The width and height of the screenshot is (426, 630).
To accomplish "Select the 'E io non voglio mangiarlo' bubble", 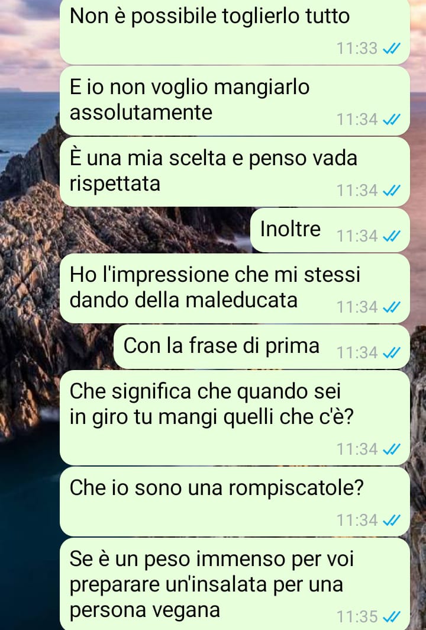I will pos(235,101).
